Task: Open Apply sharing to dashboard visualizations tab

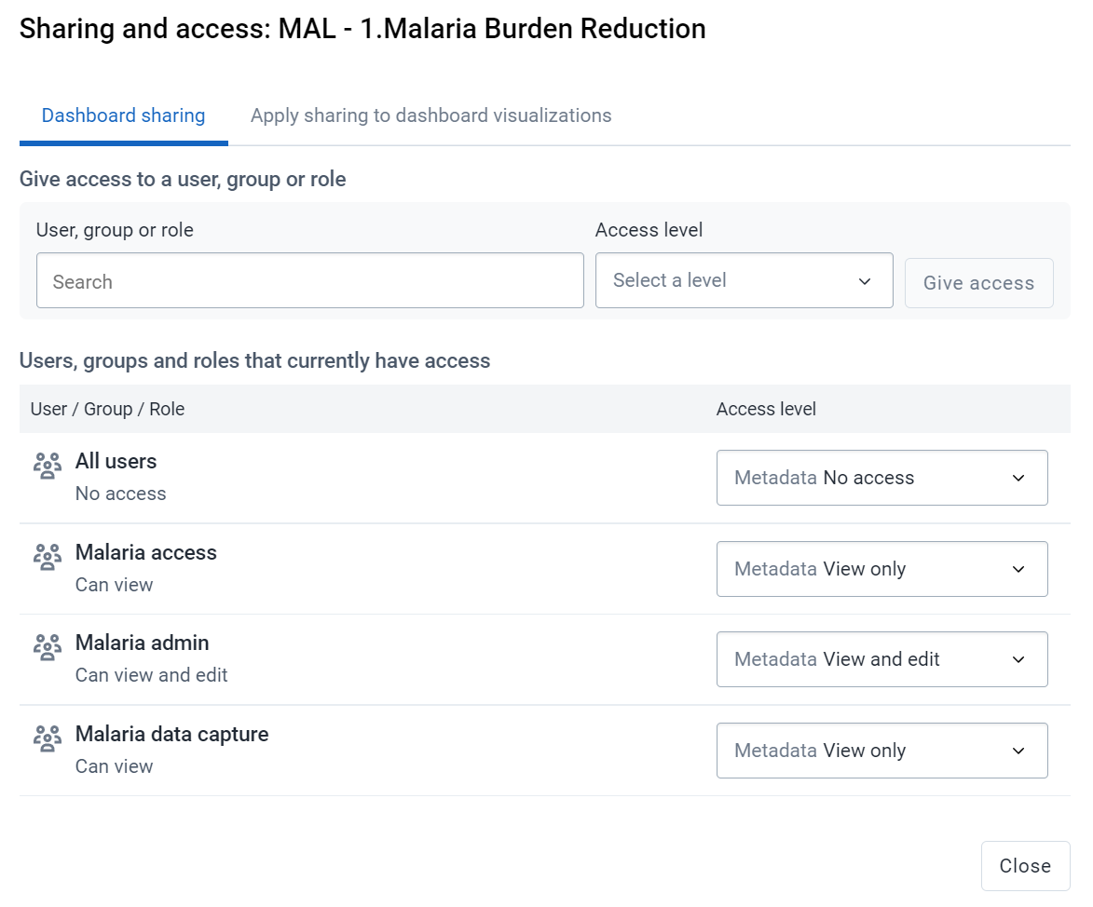Action: tap(430, 115)
